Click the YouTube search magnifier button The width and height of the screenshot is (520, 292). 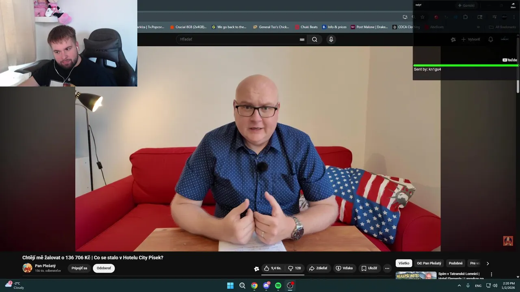(314, 39)
